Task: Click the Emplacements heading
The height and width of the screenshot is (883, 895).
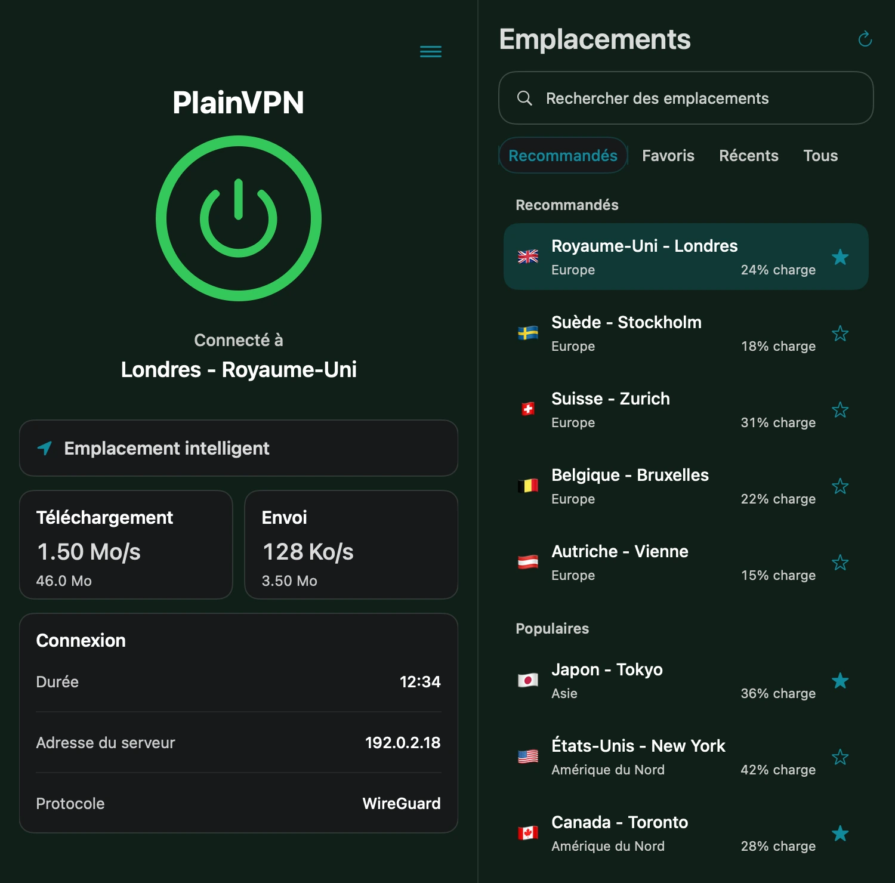Action: pyautogui.click(x=595, y=39)
